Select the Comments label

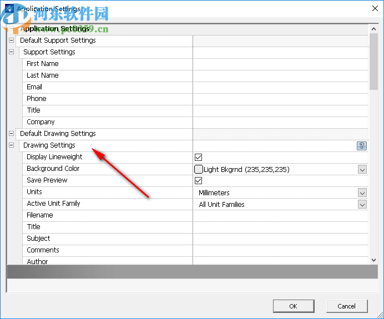point(43,250)
